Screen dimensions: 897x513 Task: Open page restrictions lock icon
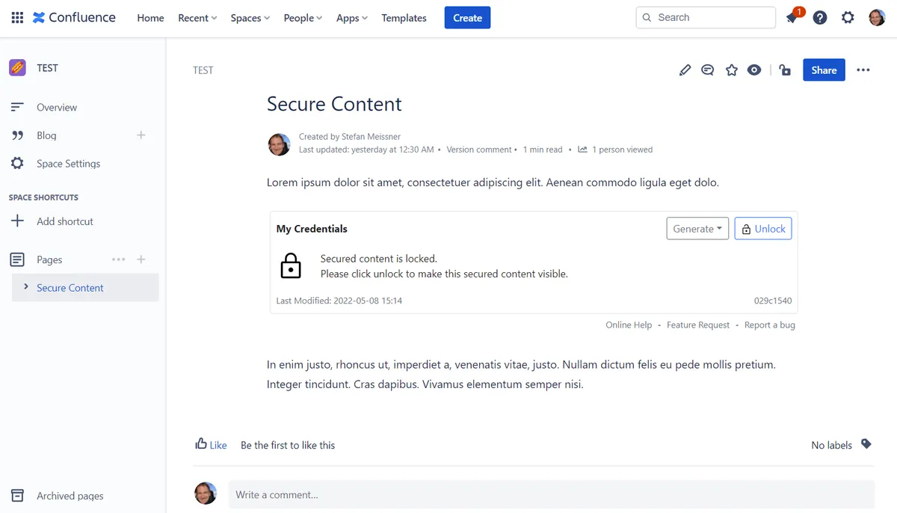(x=785, y=70)
